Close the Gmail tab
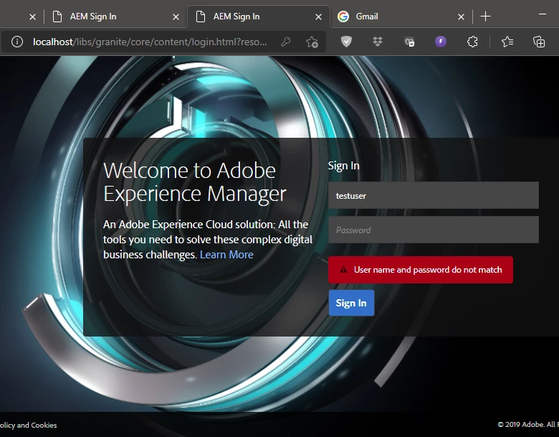Viewport: 559px width, 437px height. pyautogui.click(x=461, y=17)
